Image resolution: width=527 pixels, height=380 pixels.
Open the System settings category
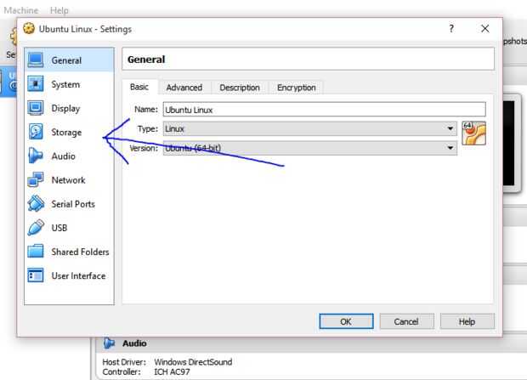pos(69,84)
